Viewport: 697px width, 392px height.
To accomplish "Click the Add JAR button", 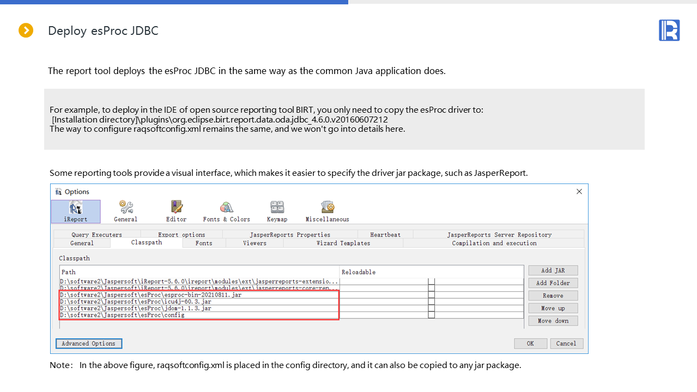I will (553, 270).
